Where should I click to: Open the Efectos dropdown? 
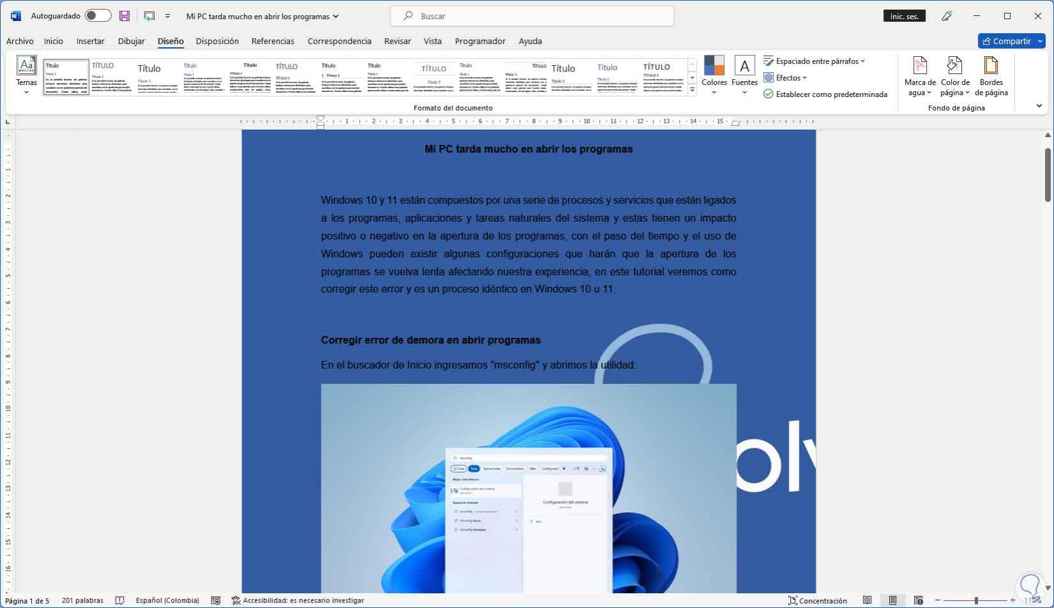[x=785, y=78]
